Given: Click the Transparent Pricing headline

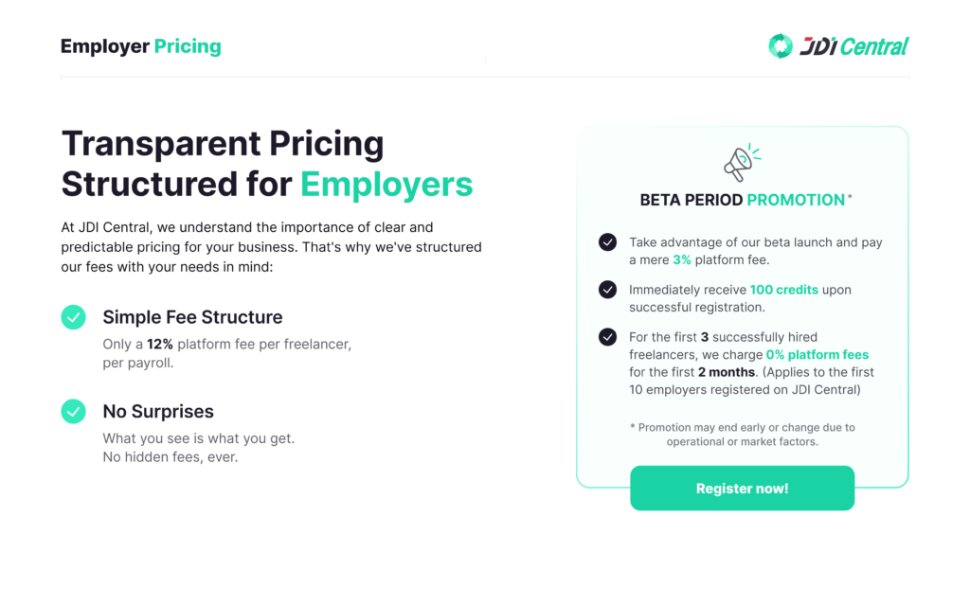Looking at the screenshot, I should (223, 144).
